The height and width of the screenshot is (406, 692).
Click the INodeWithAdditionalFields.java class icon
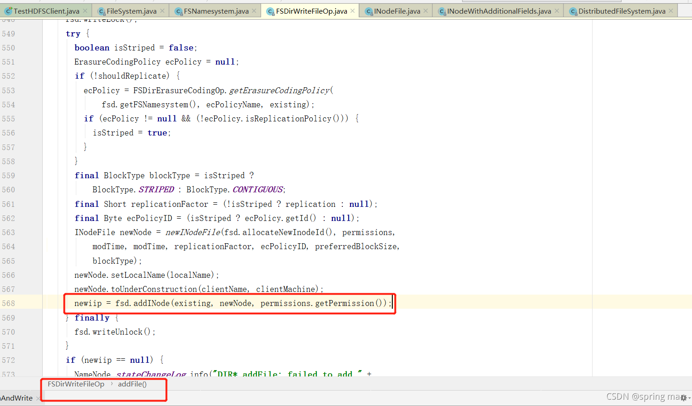442,11
